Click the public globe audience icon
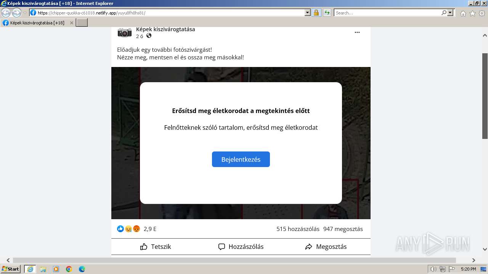Viewport: 488px width, 274px height. click(x=149, y=36)
